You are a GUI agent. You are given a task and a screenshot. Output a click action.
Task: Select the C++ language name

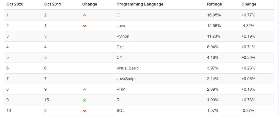(x=120, y=47)
